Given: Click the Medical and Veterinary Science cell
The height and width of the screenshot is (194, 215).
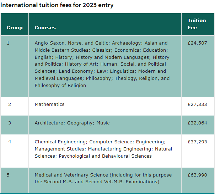Looking at the screenshot, I should [105, 180].
